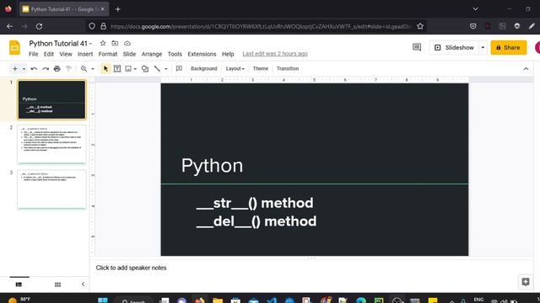Click the Theme button

(x=261, y=69)
